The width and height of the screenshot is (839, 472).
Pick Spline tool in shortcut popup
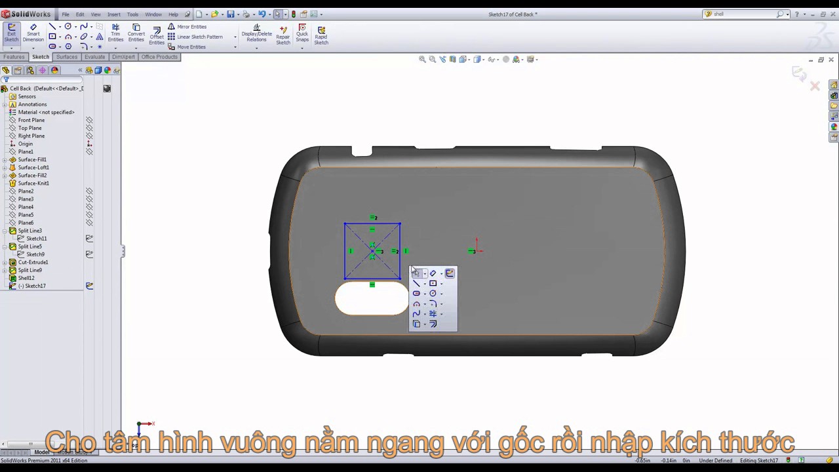point(416,314)
